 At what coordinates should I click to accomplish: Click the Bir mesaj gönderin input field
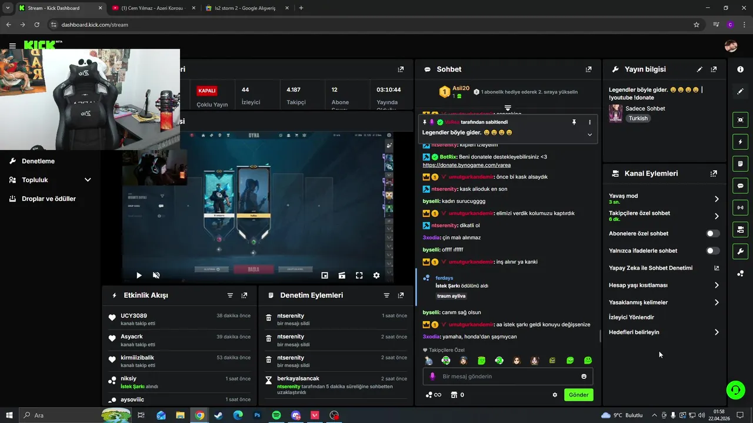508,377
